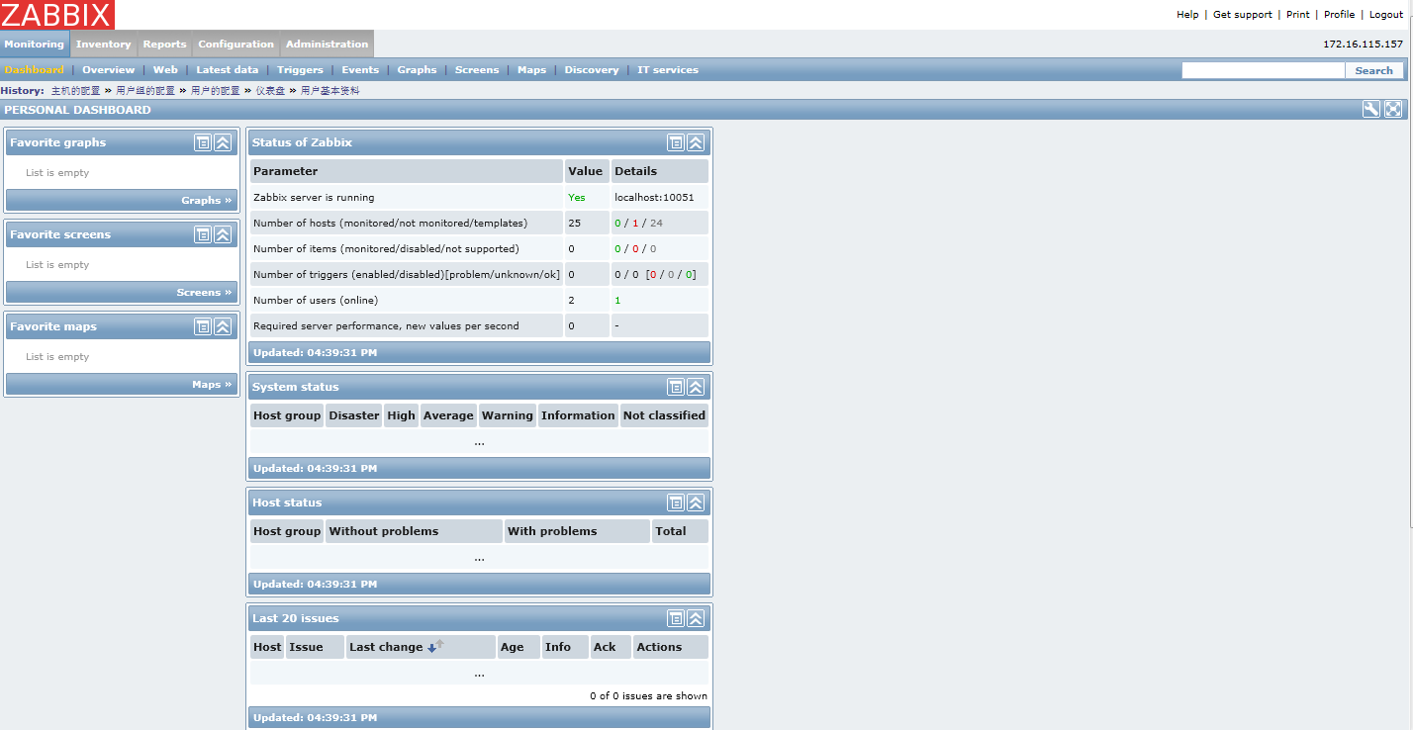
Task: Collapse the System status widget
Action: click(696, 387)
